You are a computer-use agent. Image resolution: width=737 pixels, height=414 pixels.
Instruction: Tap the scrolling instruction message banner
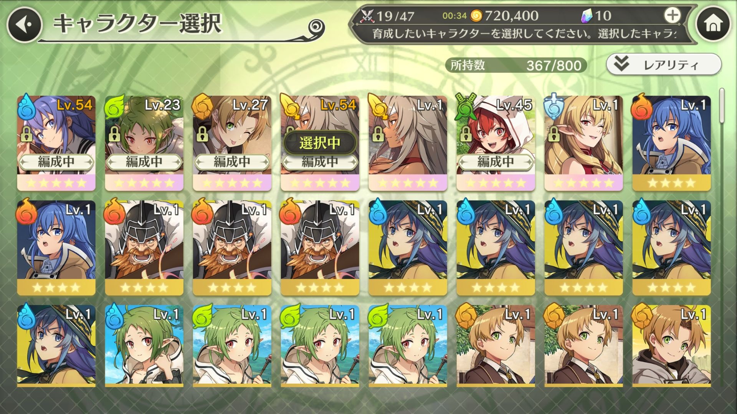point(524,34)
